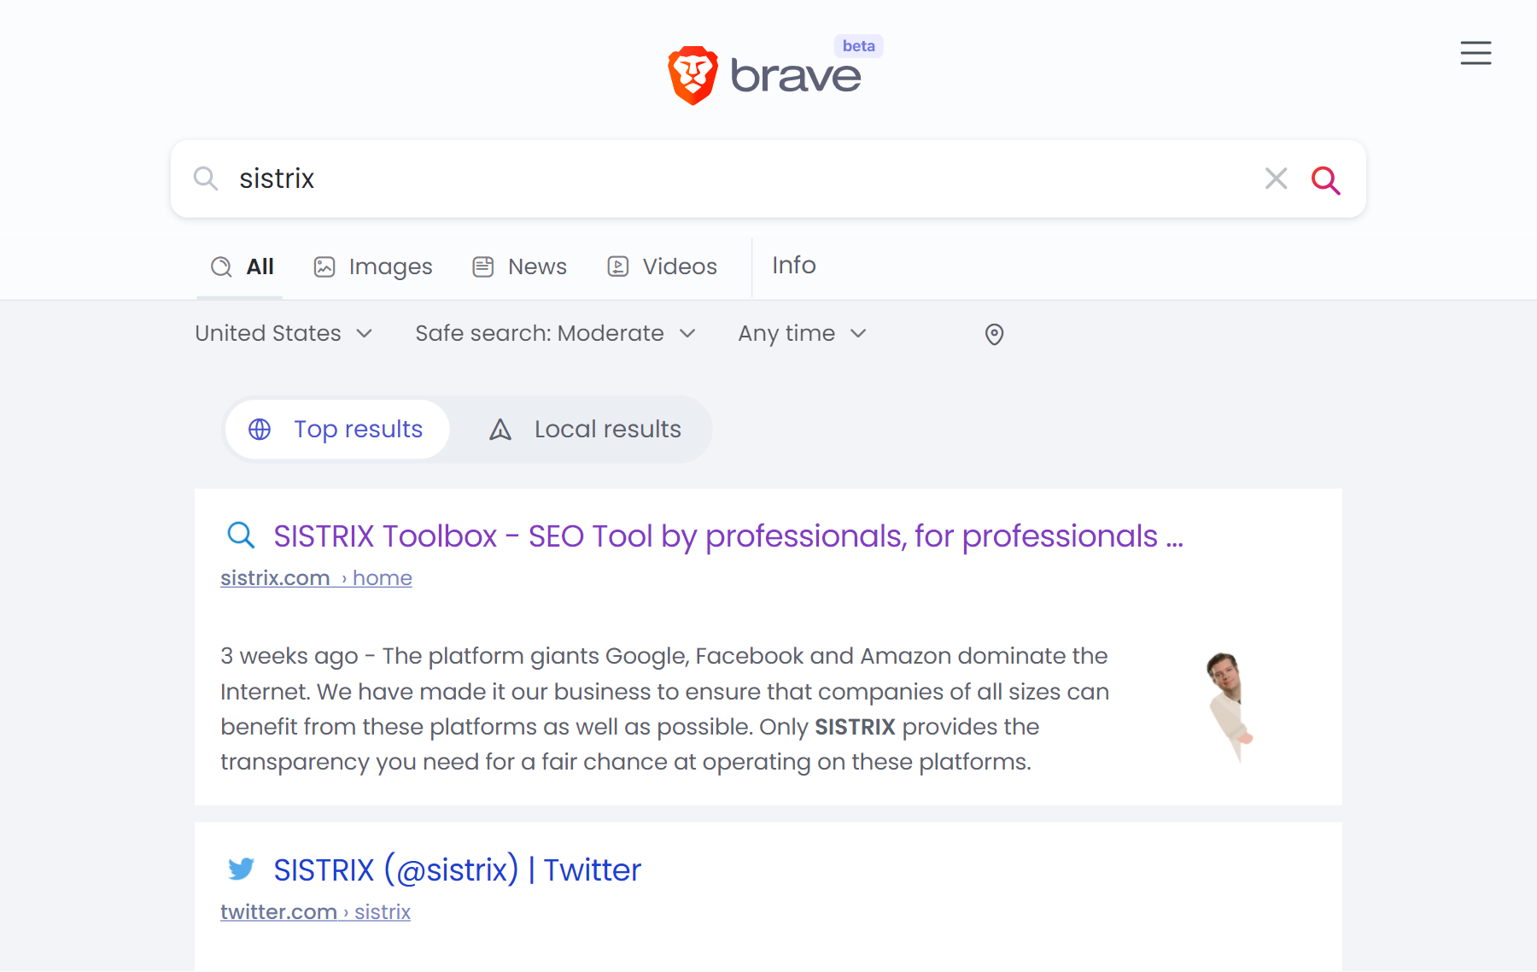Click the grey magnifier icon in the search box

coord(206,179)
